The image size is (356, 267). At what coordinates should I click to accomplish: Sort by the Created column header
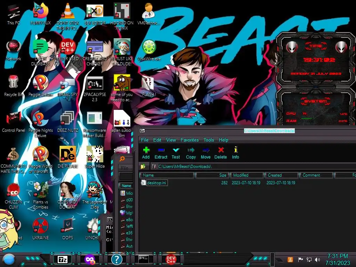click(x=282, y=175)
